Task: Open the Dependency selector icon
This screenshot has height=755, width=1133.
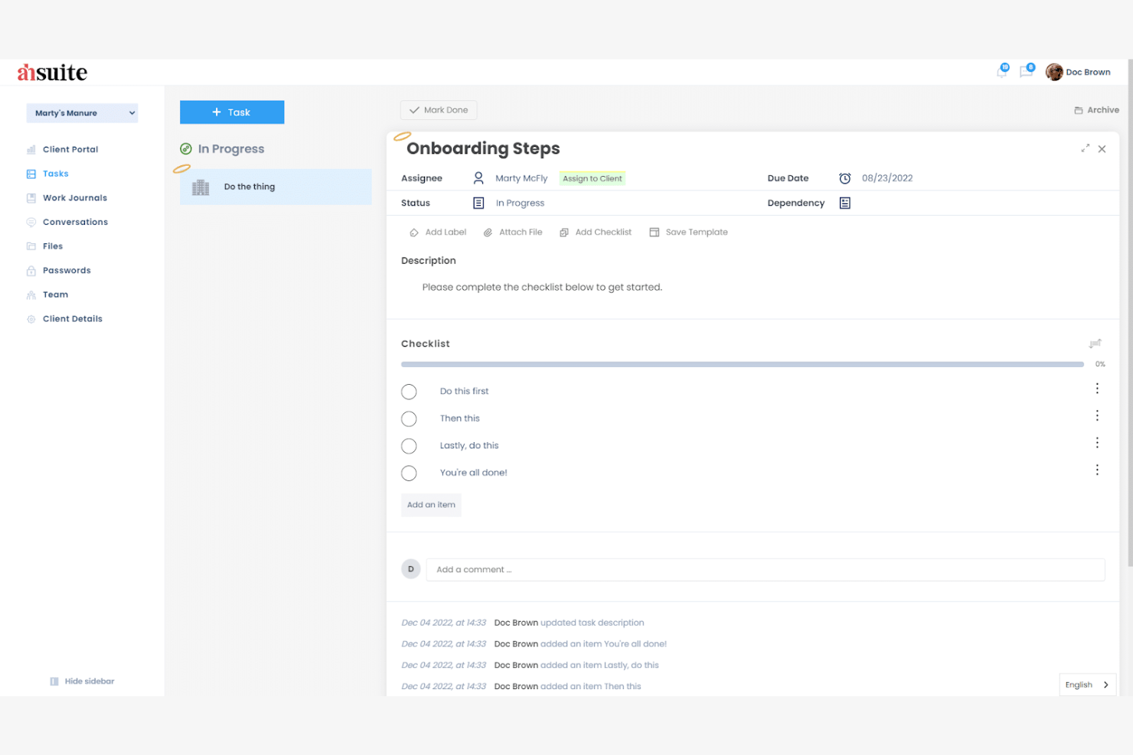Action: click(844, 203)
